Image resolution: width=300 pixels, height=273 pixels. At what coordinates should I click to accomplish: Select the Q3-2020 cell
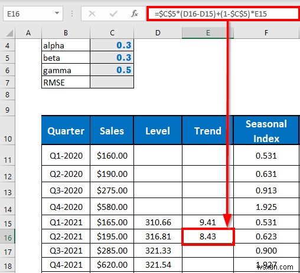coord(66,190)
